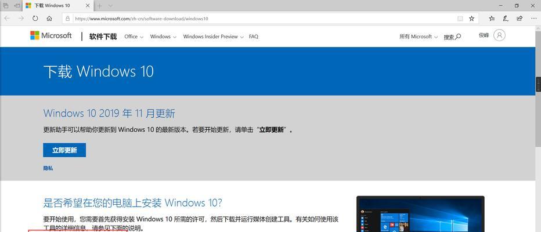Open the FAQ link

coord(254,37)
